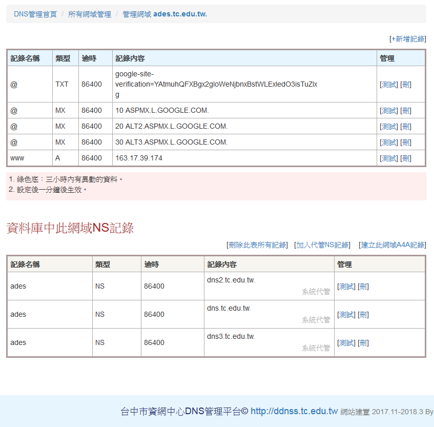Test the dns2.tc.edu.tw. NS record
This screenshot has height=427, width=434.
coord(346,287)
